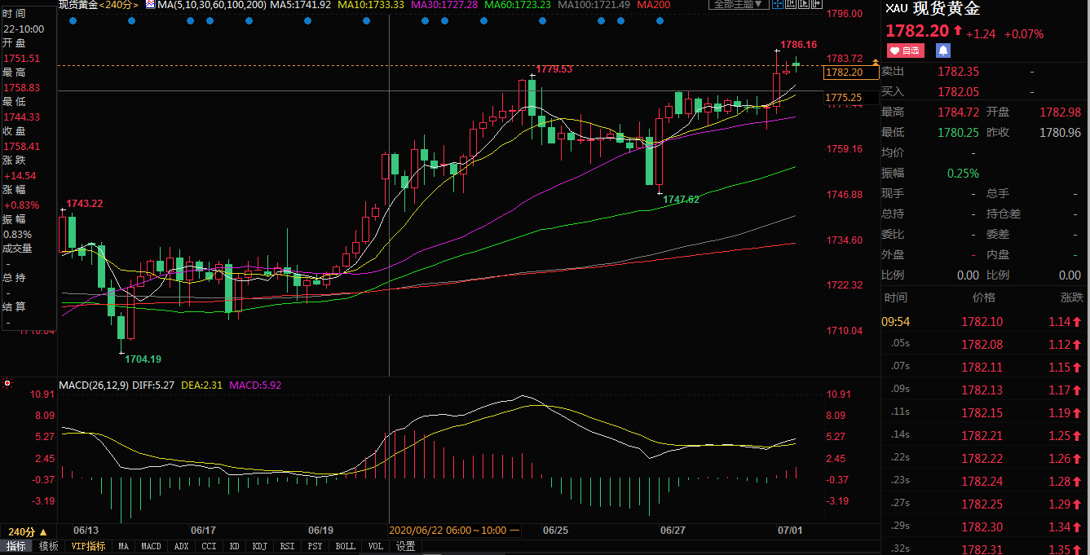Click the MA chart icon beside MA(5,10,30,60,100,200)
Viewport: 1090px width, 555px height.
[x=150, y=5]
